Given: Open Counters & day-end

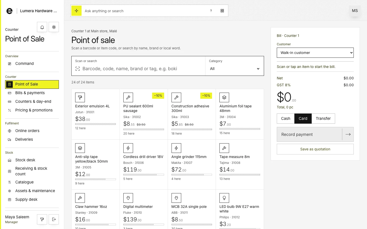Looking at the screenshot, I should (32, 102).
